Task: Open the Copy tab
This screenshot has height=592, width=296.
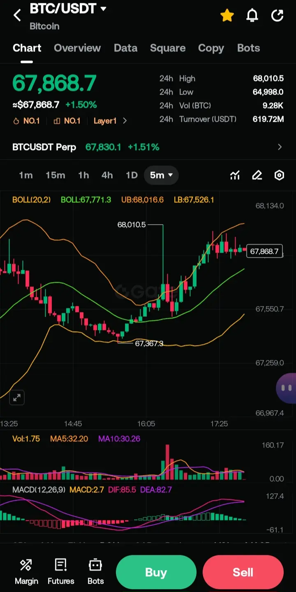Action: (x=211, y=48)
